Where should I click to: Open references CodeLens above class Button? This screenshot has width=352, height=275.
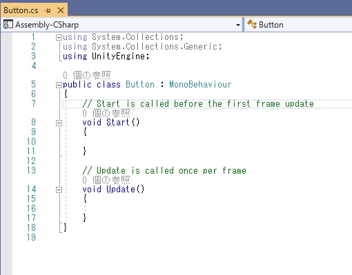(87, 75)
